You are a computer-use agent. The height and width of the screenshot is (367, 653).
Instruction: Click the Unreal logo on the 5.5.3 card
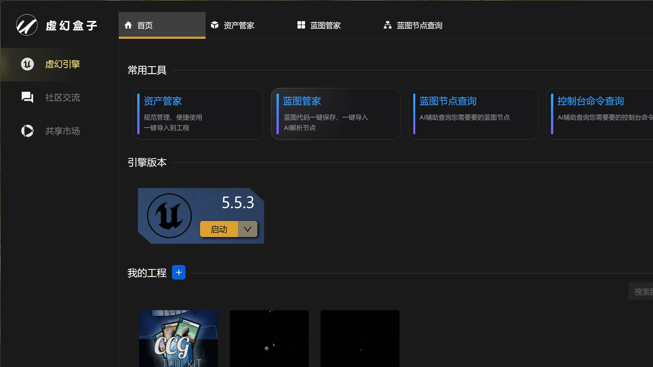pos(169,216)
